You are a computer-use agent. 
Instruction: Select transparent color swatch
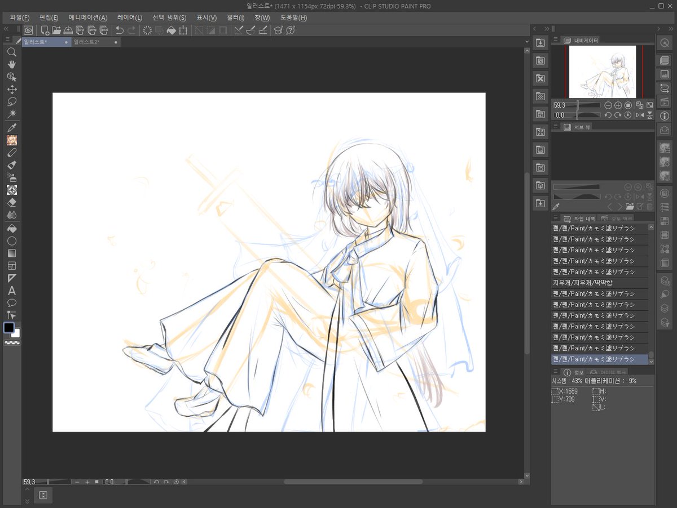pos(11,342)
